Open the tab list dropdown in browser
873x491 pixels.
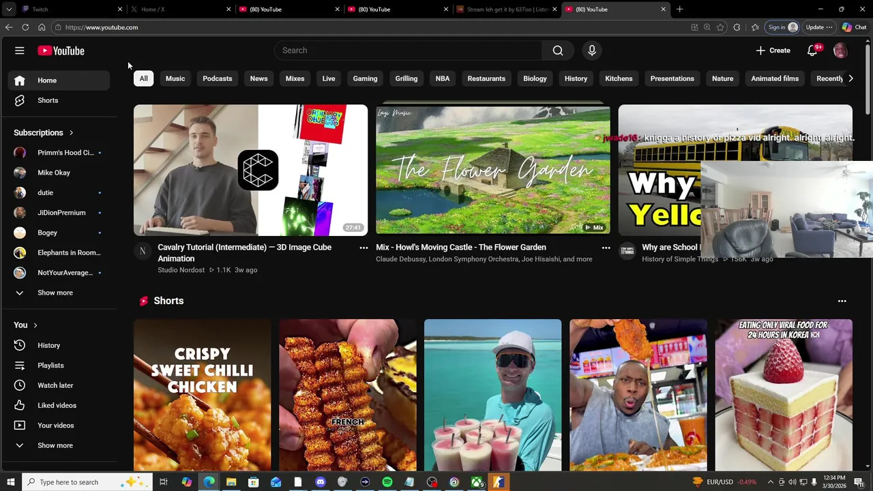[x=9, y=10]
